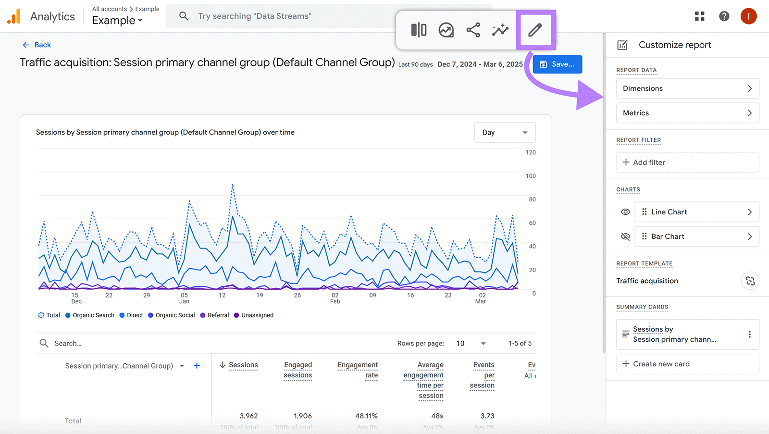Unlink the Traffic acquisition report template

750,281
